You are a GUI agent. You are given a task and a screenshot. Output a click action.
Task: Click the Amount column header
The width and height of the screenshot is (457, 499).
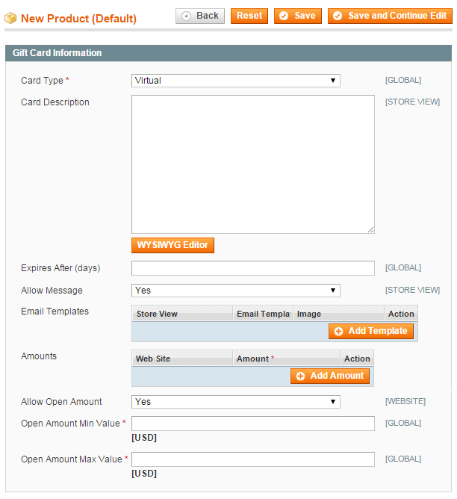(x=287, y=359)
